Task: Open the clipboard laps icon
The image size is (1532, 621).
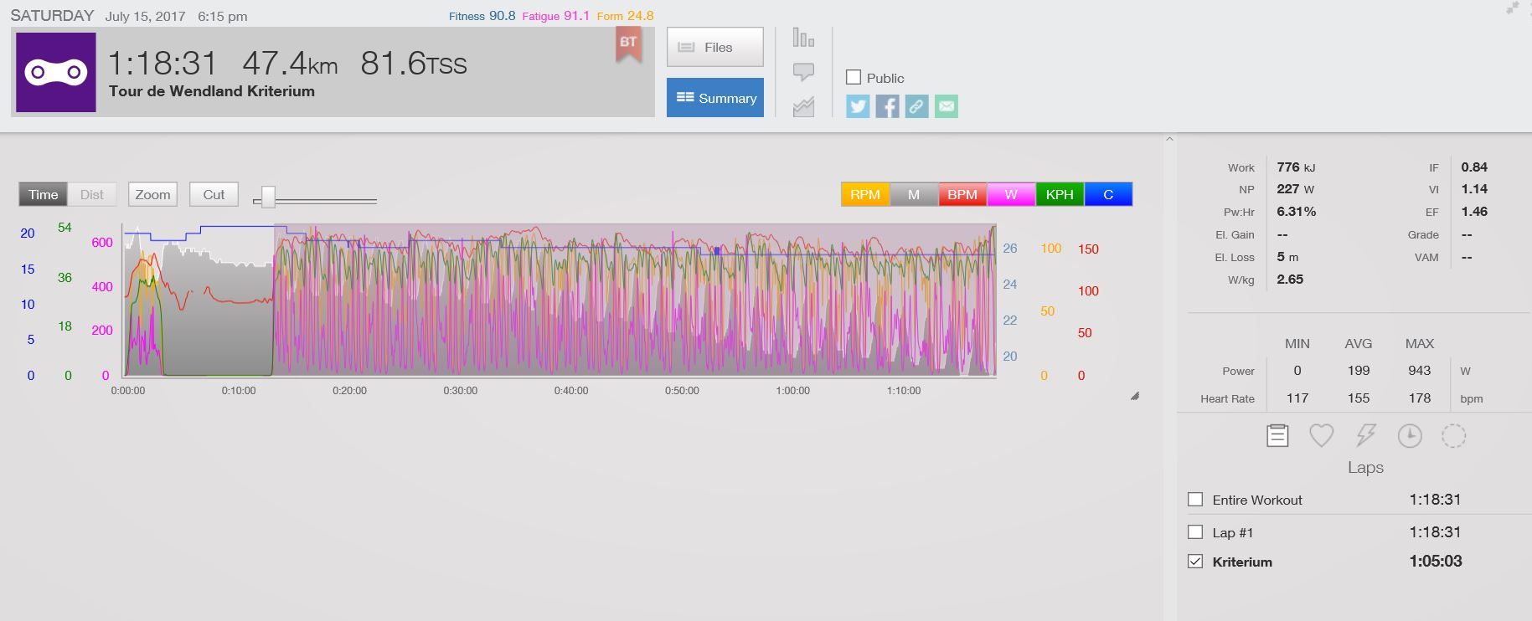Action: click(1277, 436)
